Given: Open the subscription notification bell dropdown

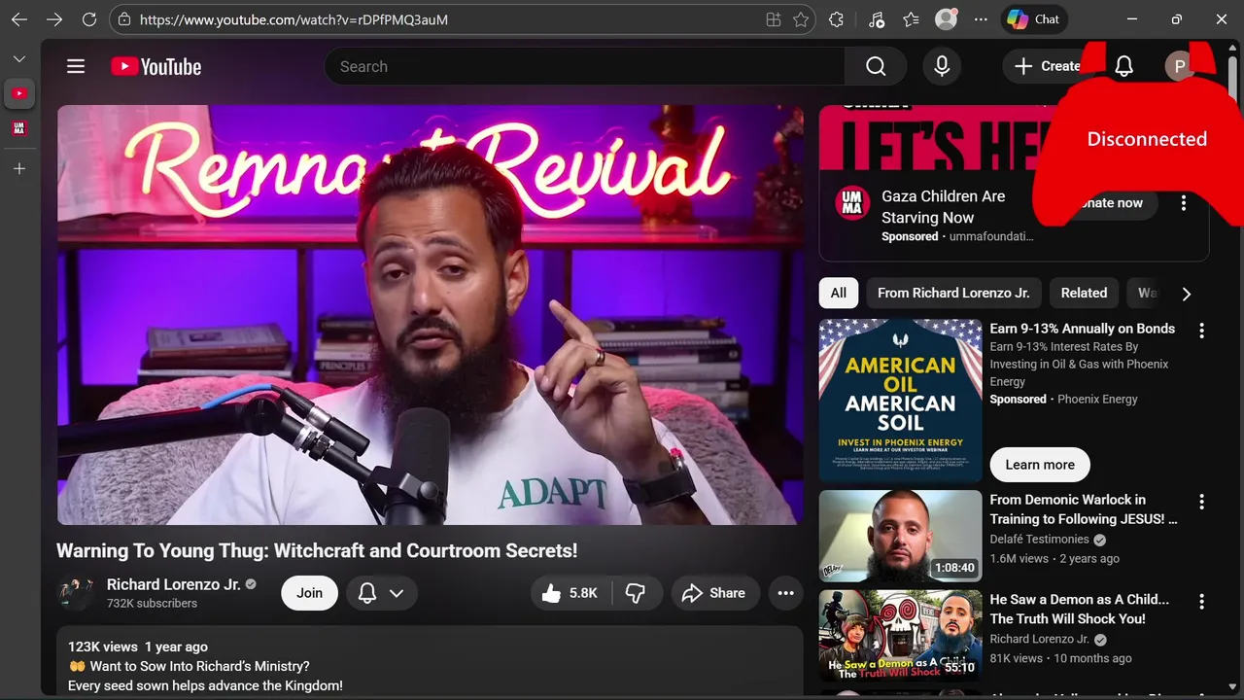Looking at the screenshot, I should tap(381, 593).
